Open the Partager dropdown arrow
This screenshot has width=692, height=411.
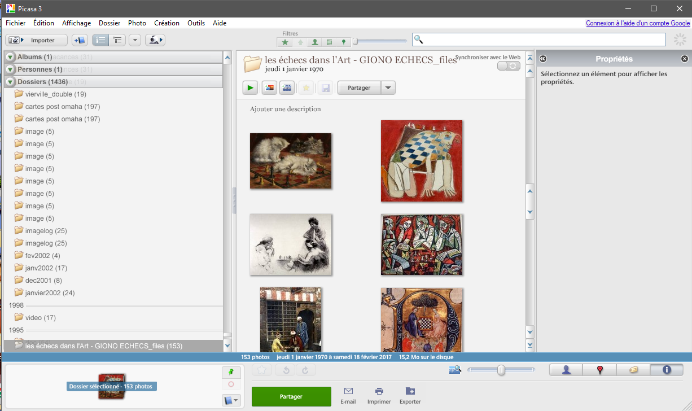[x=388, y=88]
